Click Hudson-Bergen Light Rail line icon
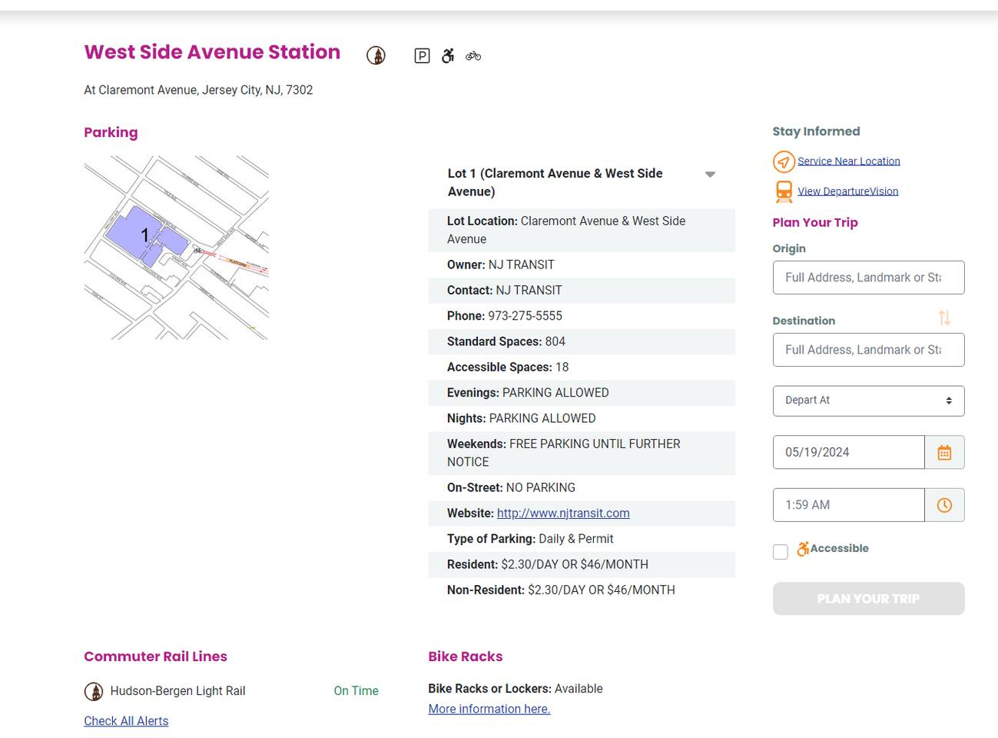This screenshot has height=738, width=998. pyautogui.click(x=94, y=691)
